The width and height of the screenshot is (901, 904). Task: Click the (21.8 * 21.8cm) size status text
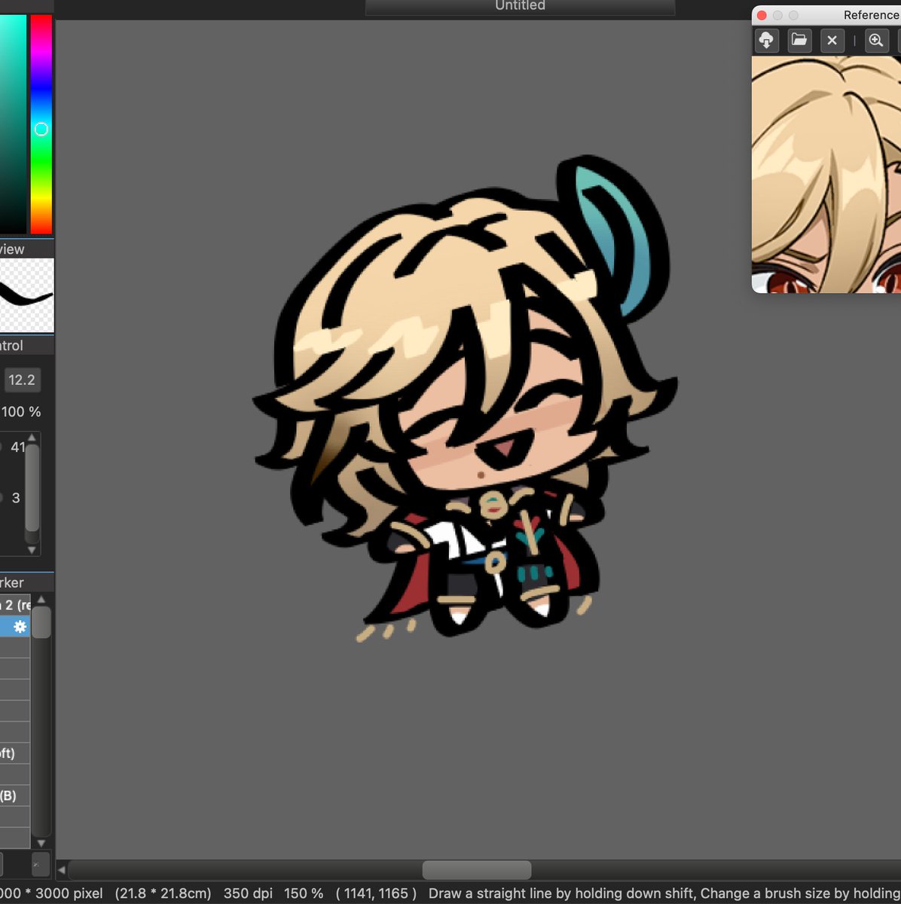point(163,893)
